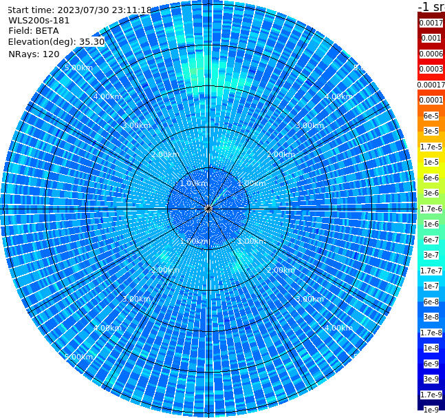445x418 pixels.
Task: Click the lidar origin at plot center
Action: 208,209
